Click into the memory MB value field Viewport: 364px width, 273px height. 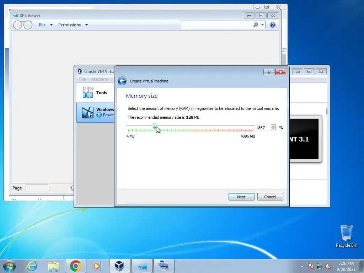pyautogui.click(x=264, y=128)
